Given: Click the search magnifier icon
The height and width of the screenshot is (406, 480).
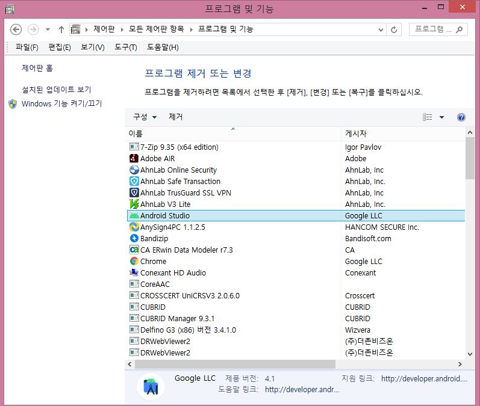Looking at the screenshot, I should [x=459, y=29].
